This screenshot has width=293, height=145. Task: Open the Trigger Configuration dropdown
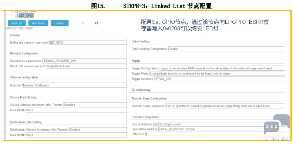222,68
